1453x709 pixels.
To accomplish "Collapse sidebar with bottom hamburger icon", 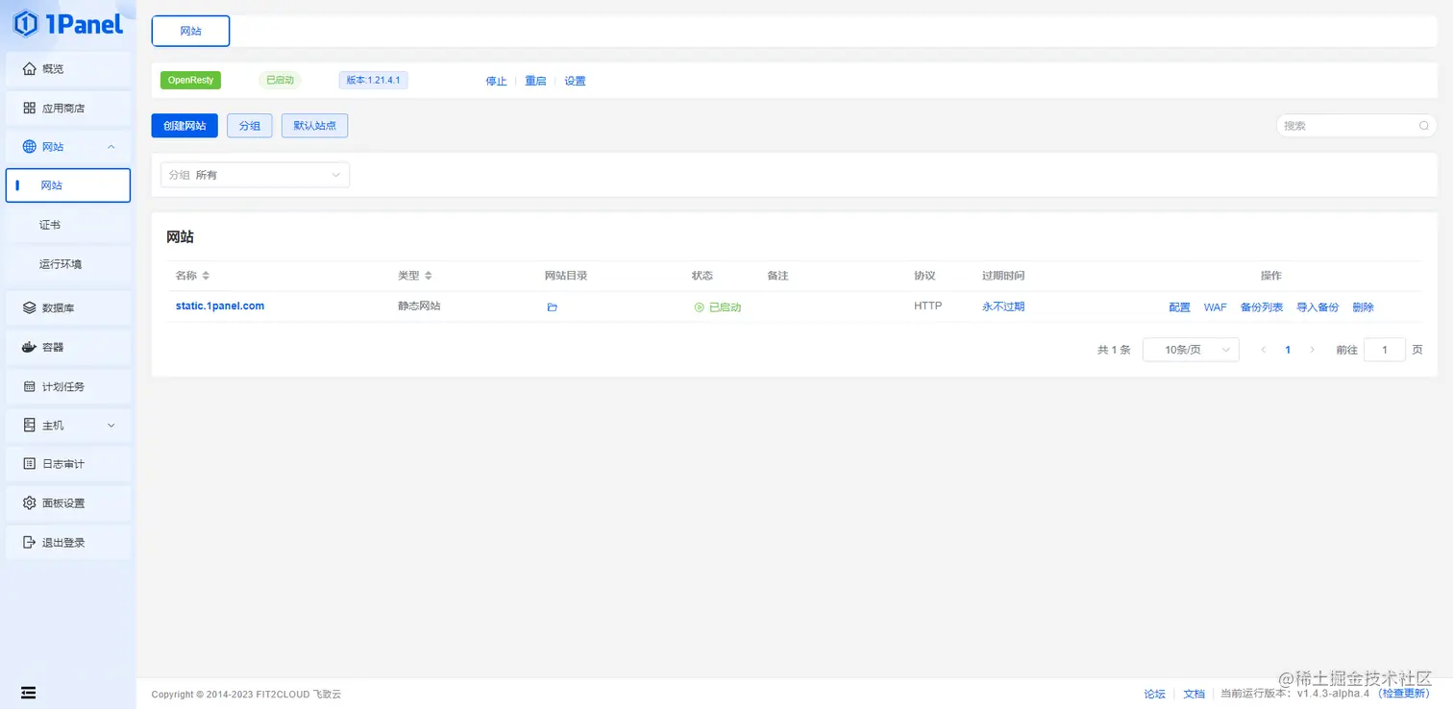I will point(29,692).
